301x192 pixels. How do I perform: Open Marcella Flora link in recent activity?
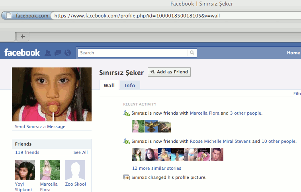click(x=205, y=113)
